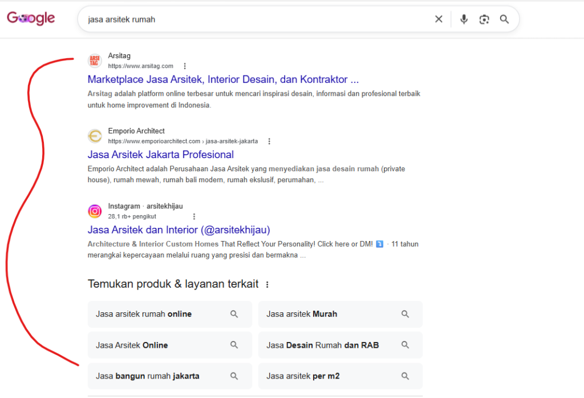Open three-dot menu for Emporio Architect result
This screenshot has height=398, width=584.
pyautogui.click(x=269, y=142)
